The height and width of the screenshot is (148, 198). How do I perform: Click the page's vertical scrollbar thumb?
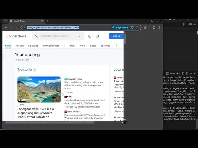pyautogui.click(x=125, y=39)
